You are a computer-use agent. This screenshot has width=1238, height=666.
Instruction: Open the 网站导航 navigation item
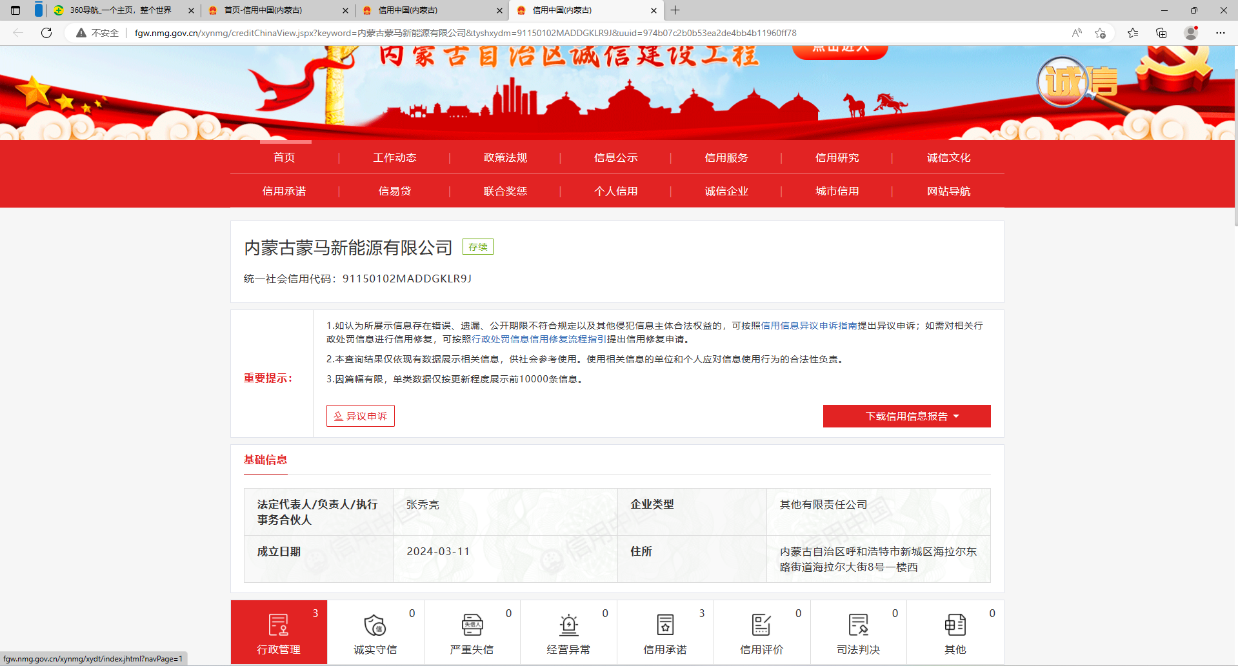(949, 191)
